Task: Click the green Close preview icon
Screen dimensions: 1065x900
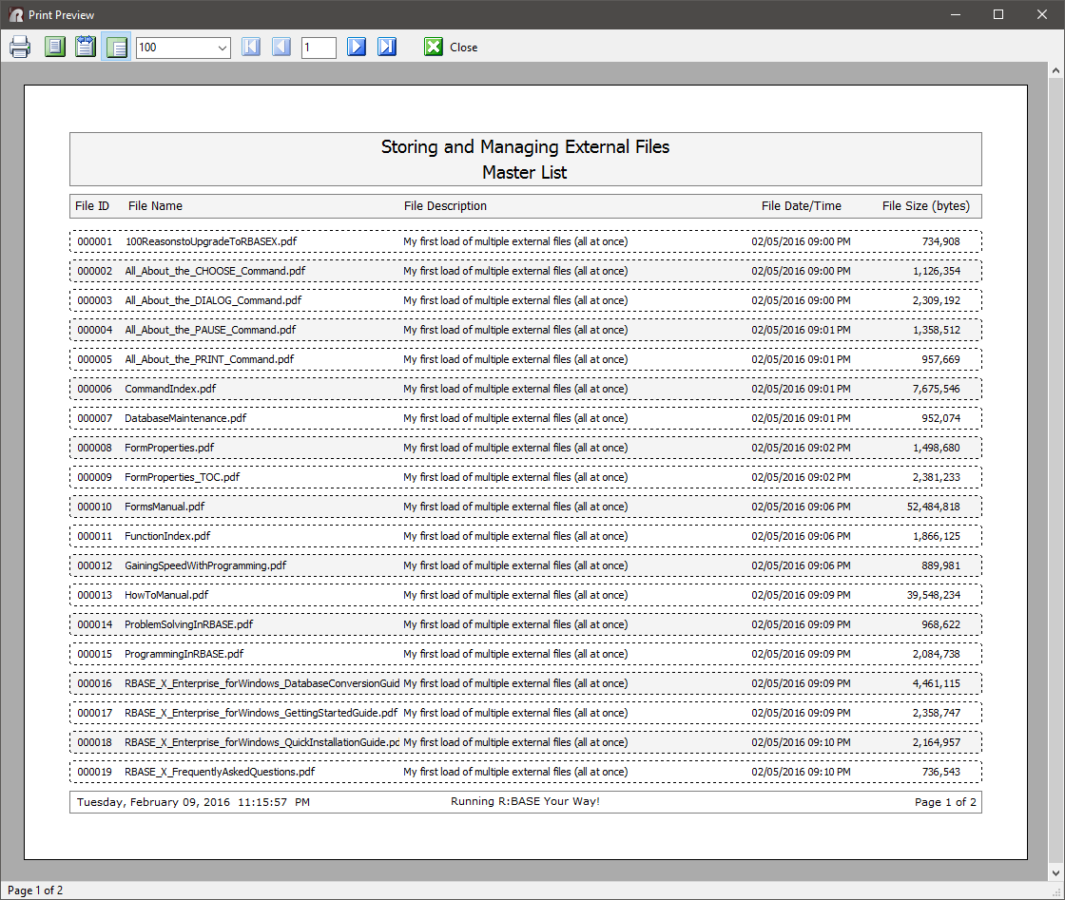Action: [x=434, y=47]
